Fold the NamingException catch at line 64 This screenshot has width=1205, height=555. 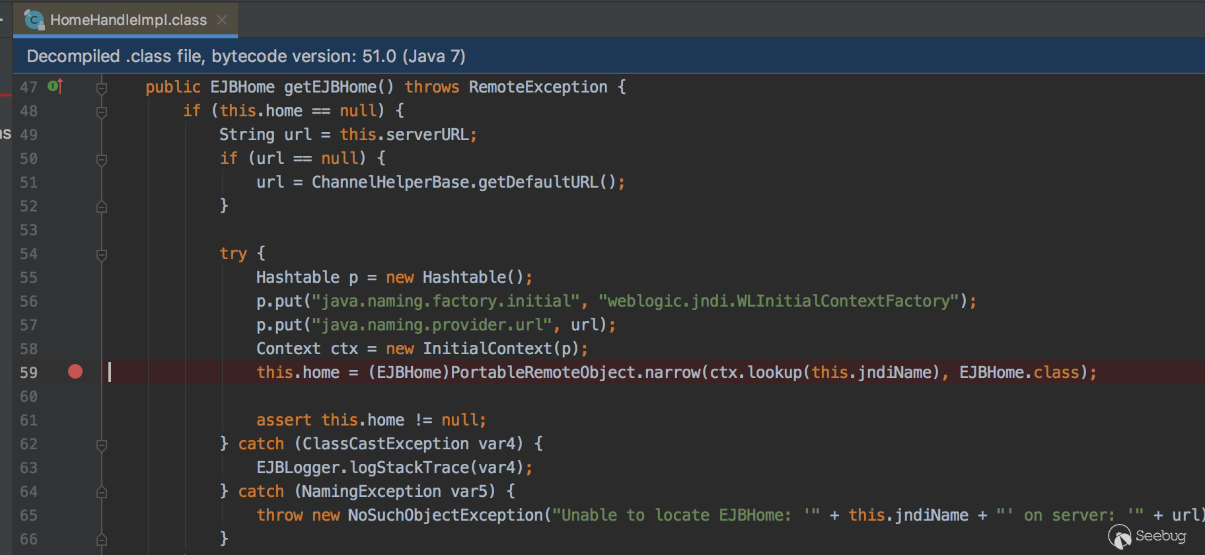tap(102, 492)
